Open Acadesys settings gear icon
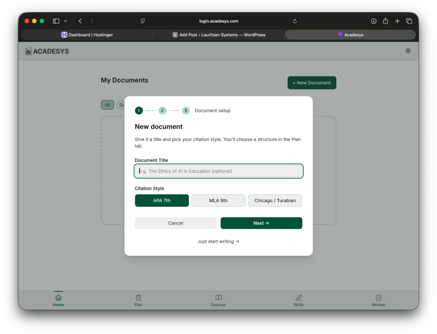 pyautogui.click(x=408, y=51)
